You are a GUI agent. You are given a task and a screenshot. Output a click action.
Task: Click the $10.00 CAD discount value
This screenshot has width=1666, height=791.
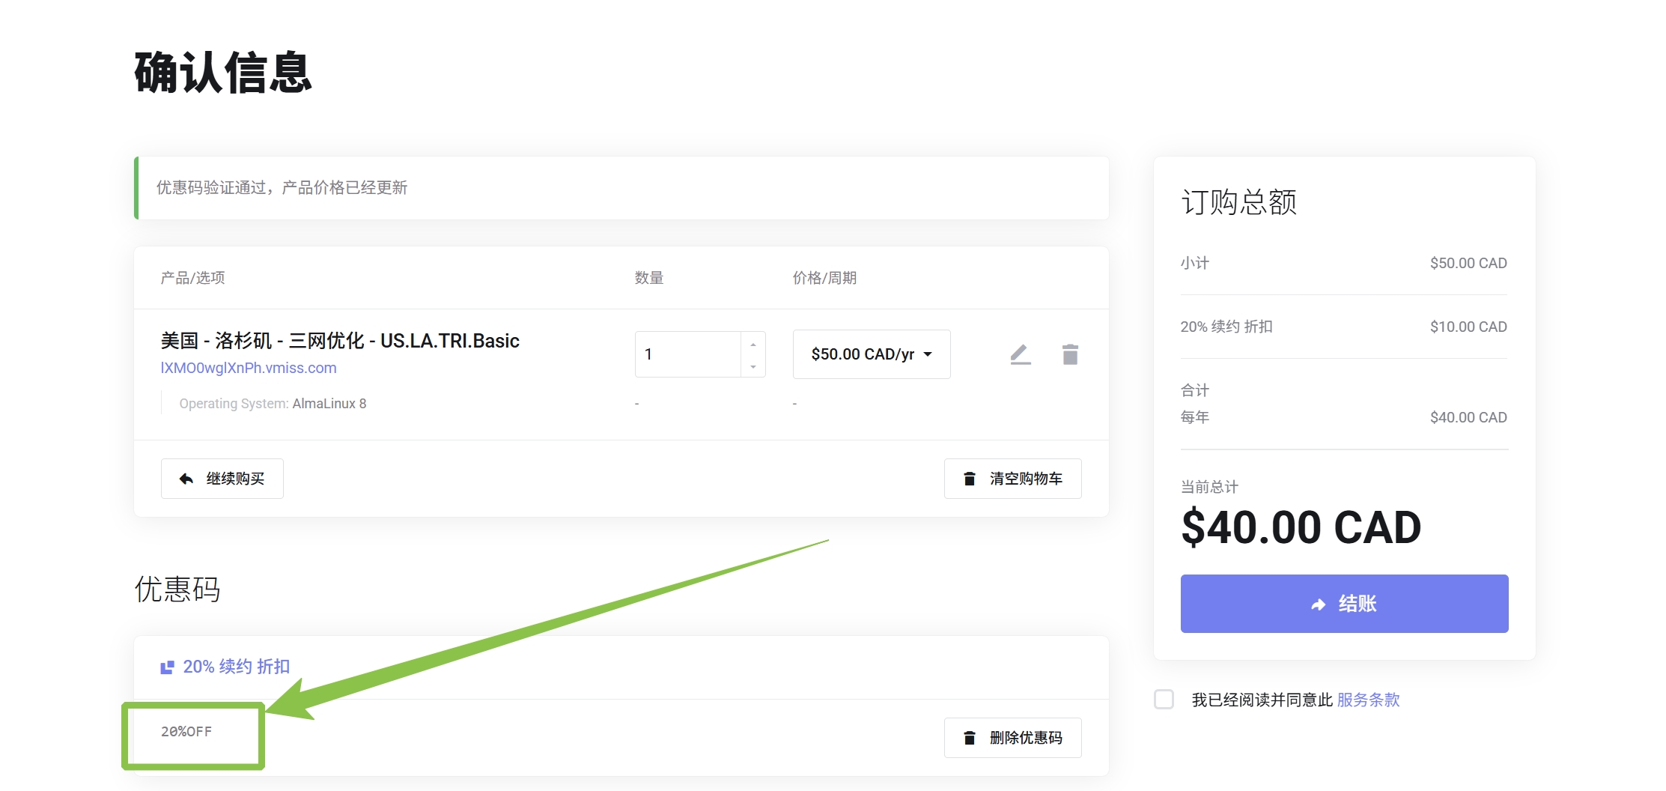coord(1468,327)
